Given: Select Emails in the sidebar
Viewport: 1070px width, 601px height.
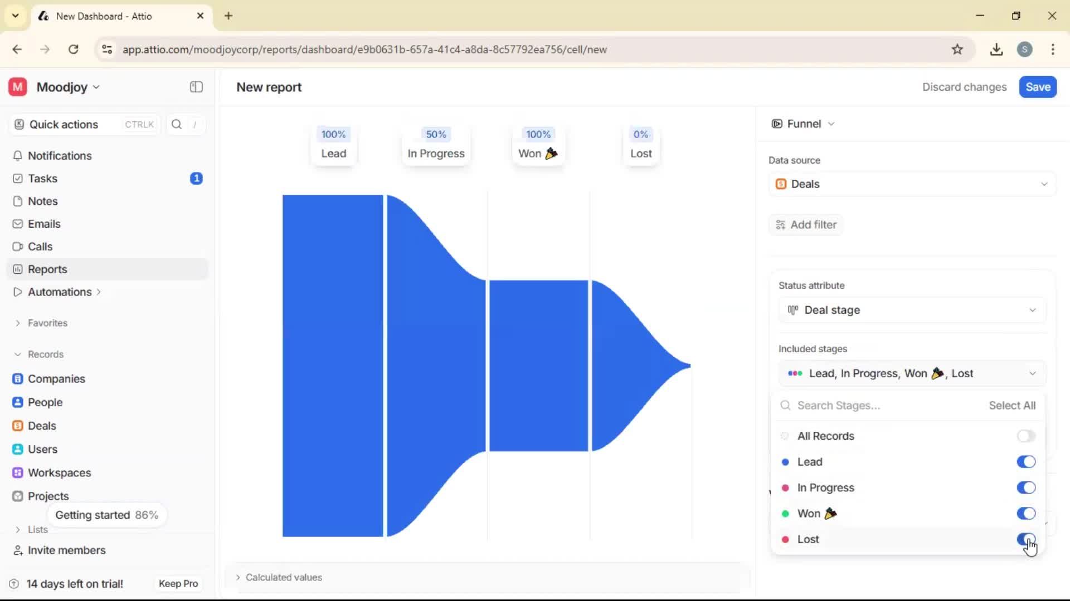Looking at the screenshot, I should 44,224.
